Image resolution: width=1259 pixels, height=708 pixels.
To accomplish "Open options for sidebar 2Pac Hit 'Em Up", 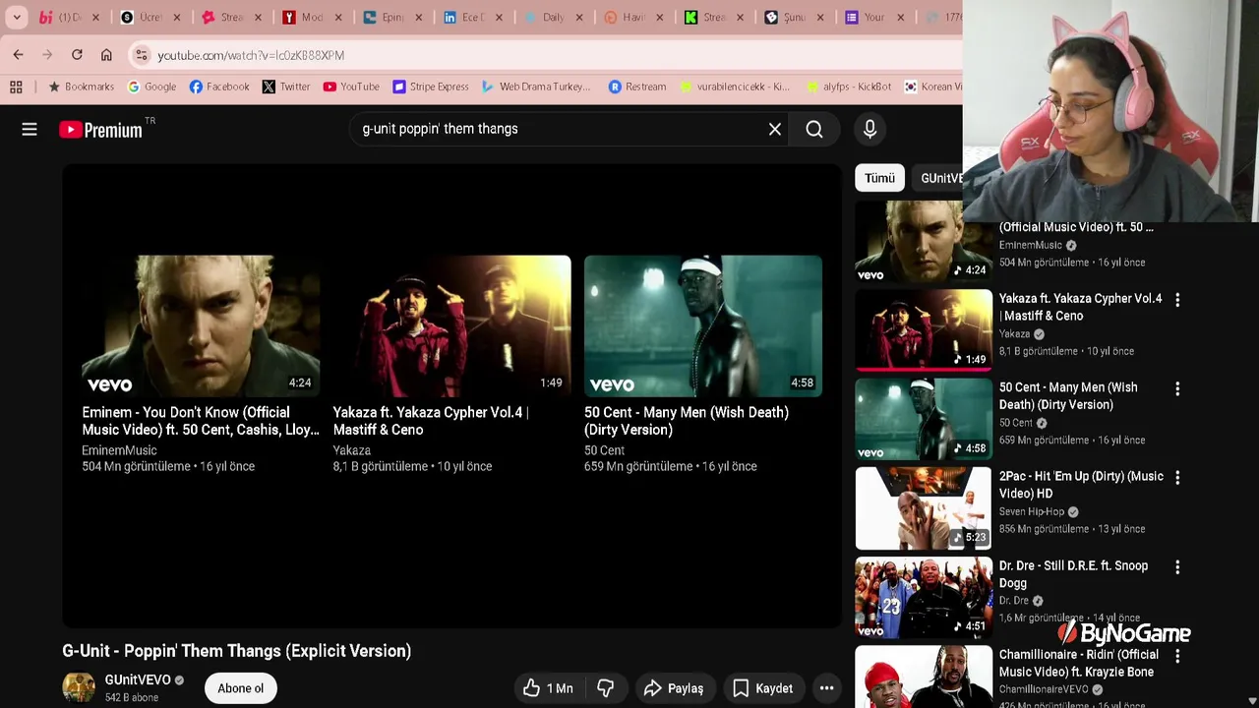I will [x=1177, y=477].
